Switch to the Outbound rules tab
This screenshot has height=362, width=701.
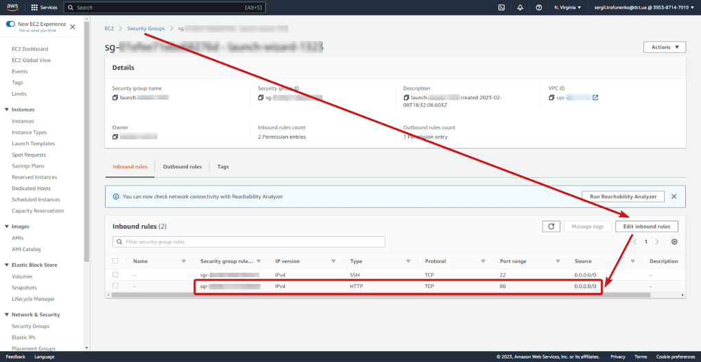182,166
